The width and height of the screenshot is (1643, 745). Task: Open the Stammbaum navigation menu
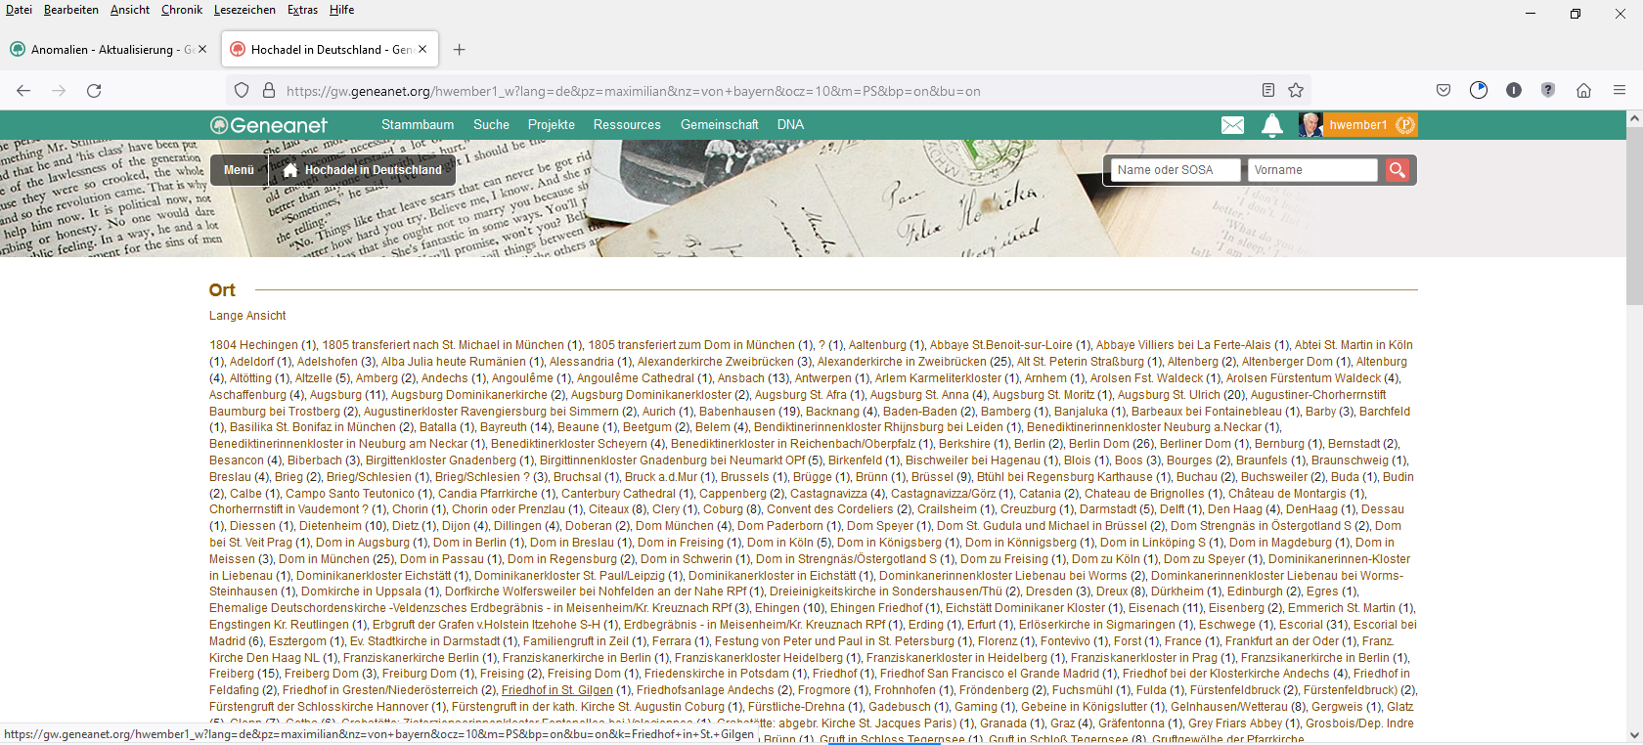tap(418, 125)
